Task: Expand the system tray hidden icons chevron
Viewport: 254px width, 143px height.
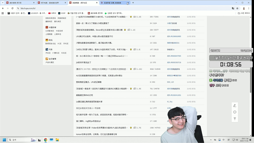Action: 211,140
